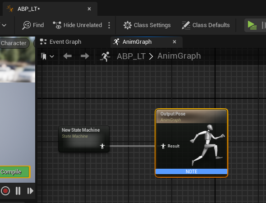Click the running figure icon beside breadcrumb

coord(105,56)
